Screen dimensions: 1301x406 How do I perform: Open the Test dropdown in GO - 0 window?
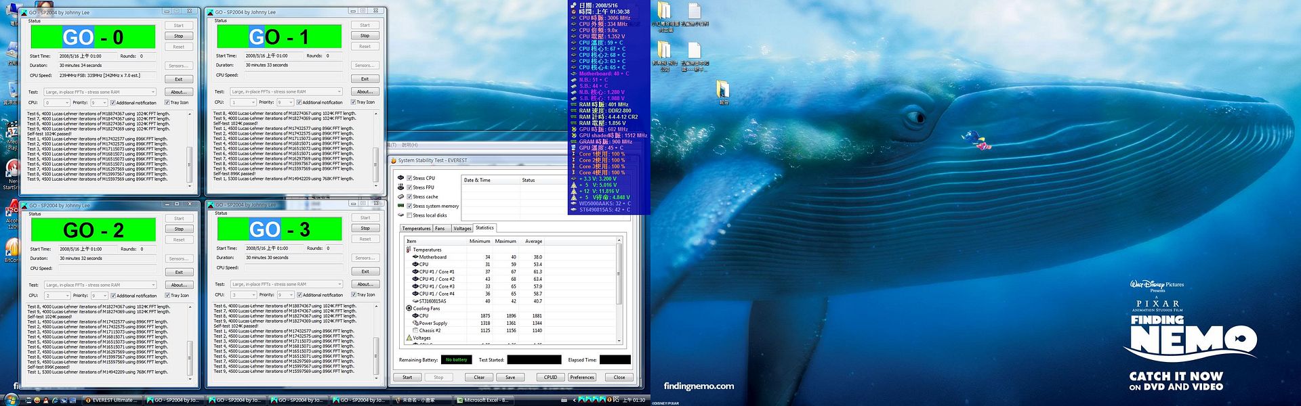coord(100,92)
